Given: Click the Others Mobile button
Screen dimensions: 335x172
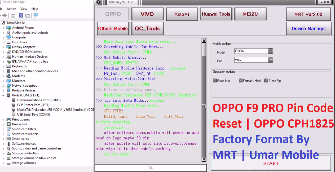Looking at the screenshot, I should click(113, 29).
